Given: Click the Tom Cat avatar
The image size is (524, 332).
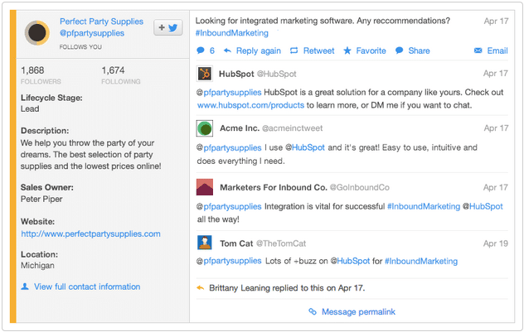Looking at the screenshot, I should 205,243.
